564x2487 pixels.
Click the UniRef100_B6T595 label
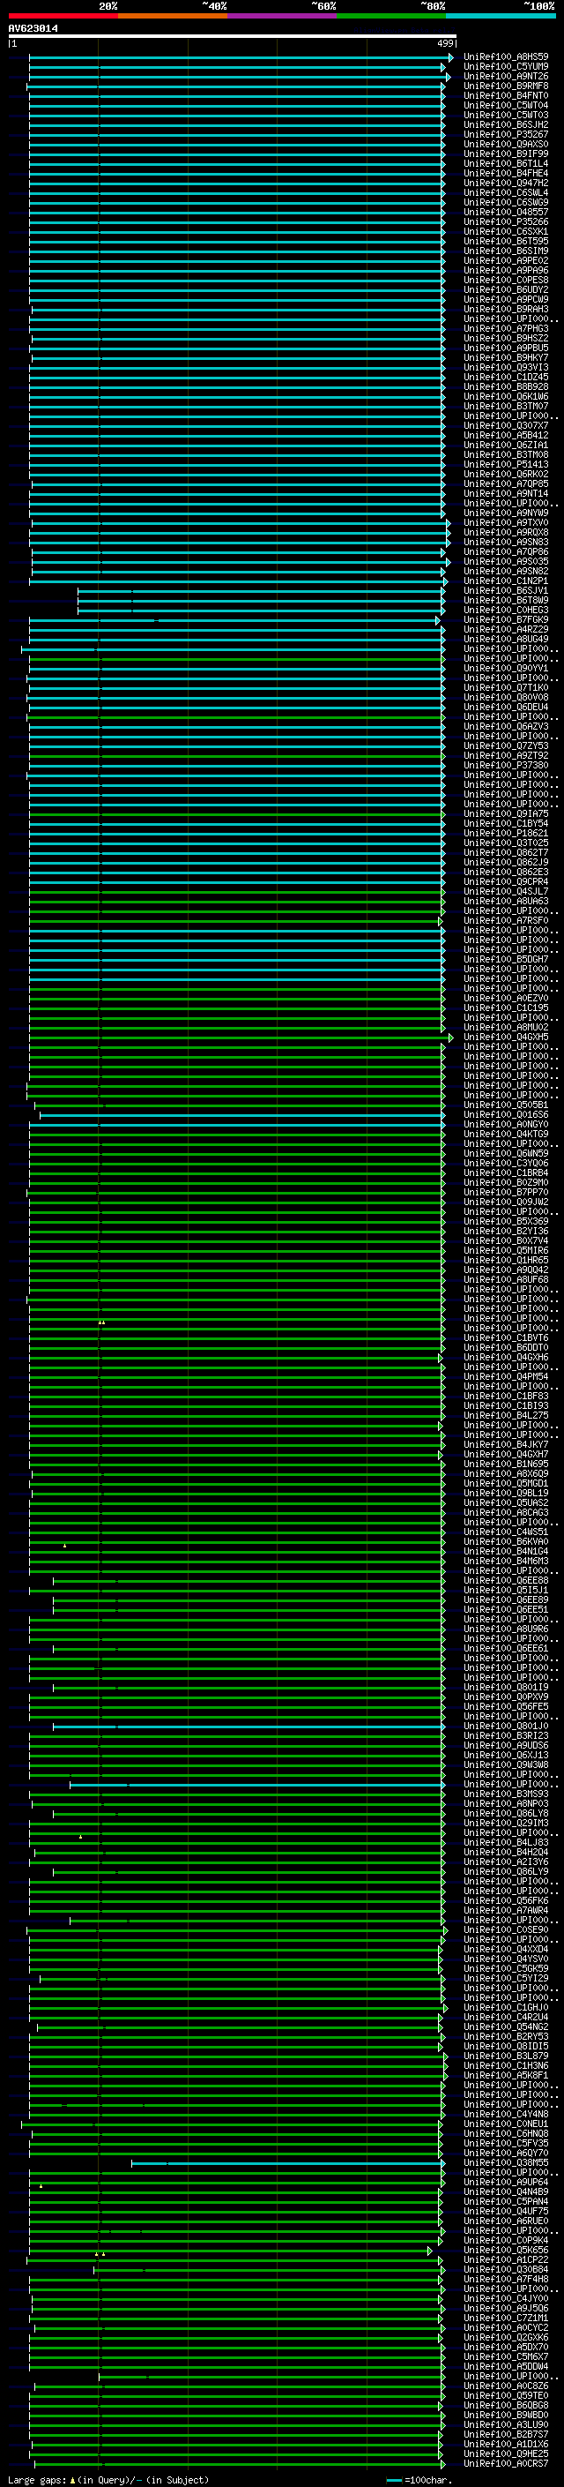506,242
